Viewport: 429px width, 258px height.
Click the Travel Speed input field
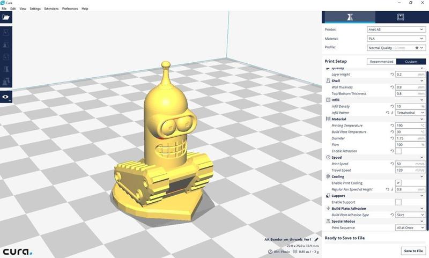tap(410, 170)
